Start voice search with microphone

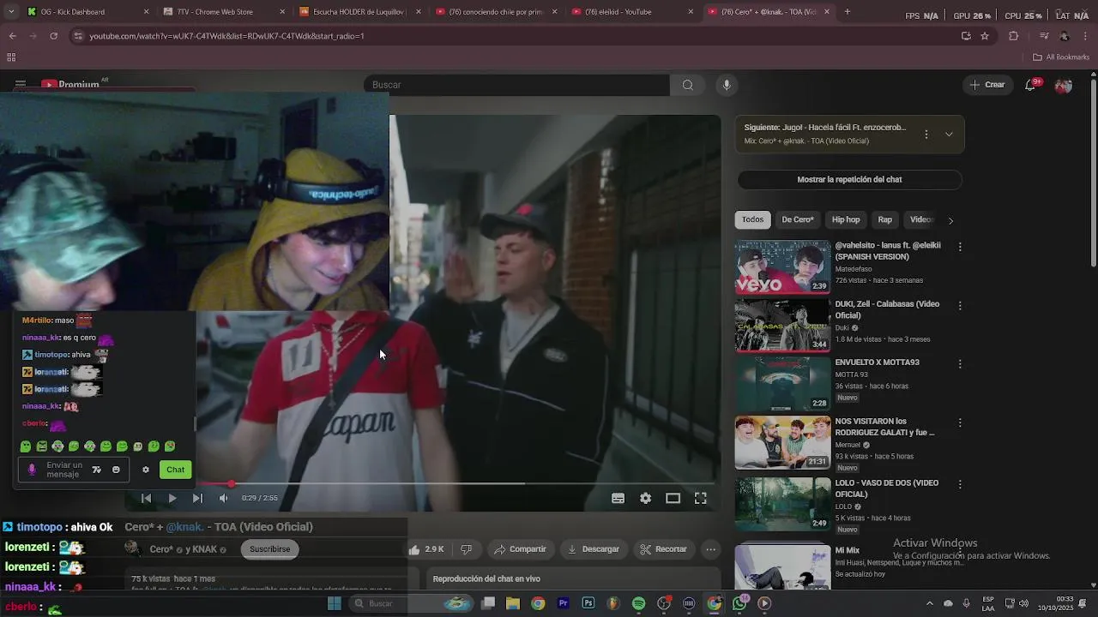tap(727, 85)
